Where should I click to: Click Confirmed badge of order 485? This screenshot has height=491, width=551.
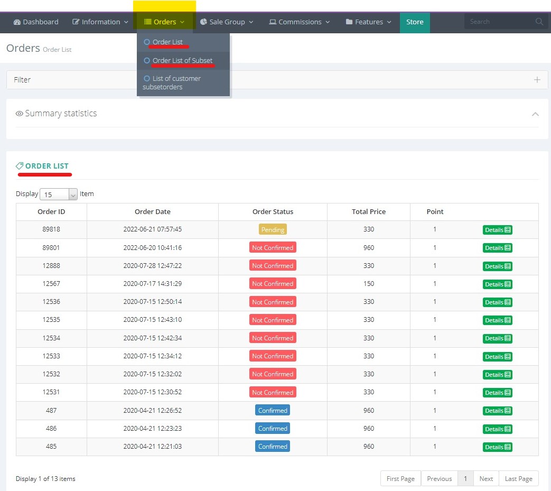[273, 447]
